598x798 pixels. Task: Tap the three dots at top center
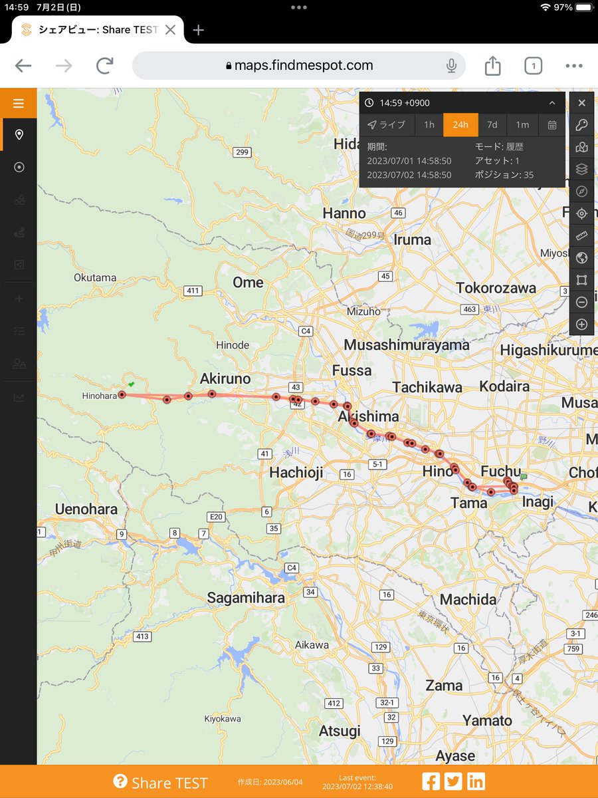click(x=299, y=7)
